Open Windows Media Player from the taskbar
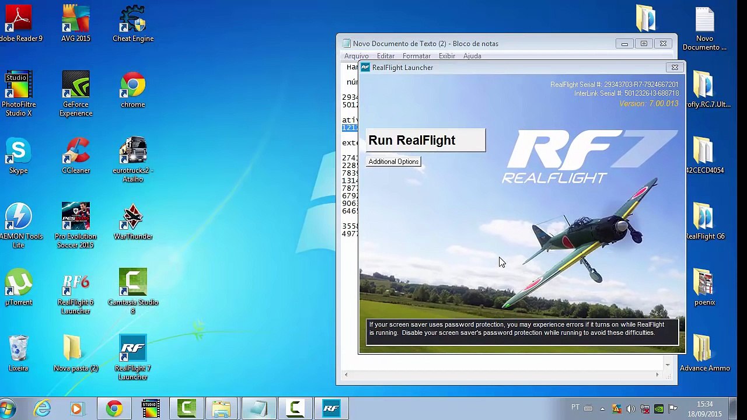The width and height of the screenshot is (747, 420). (76, 409)
